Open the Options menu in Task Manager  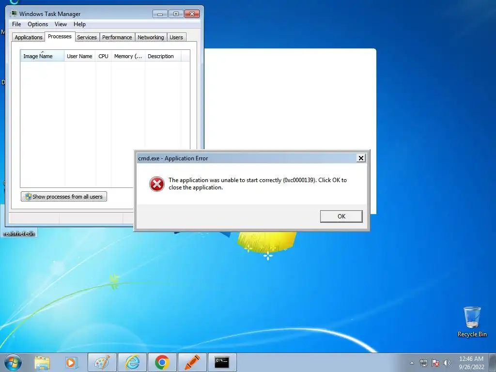click(x=38, y=24)
